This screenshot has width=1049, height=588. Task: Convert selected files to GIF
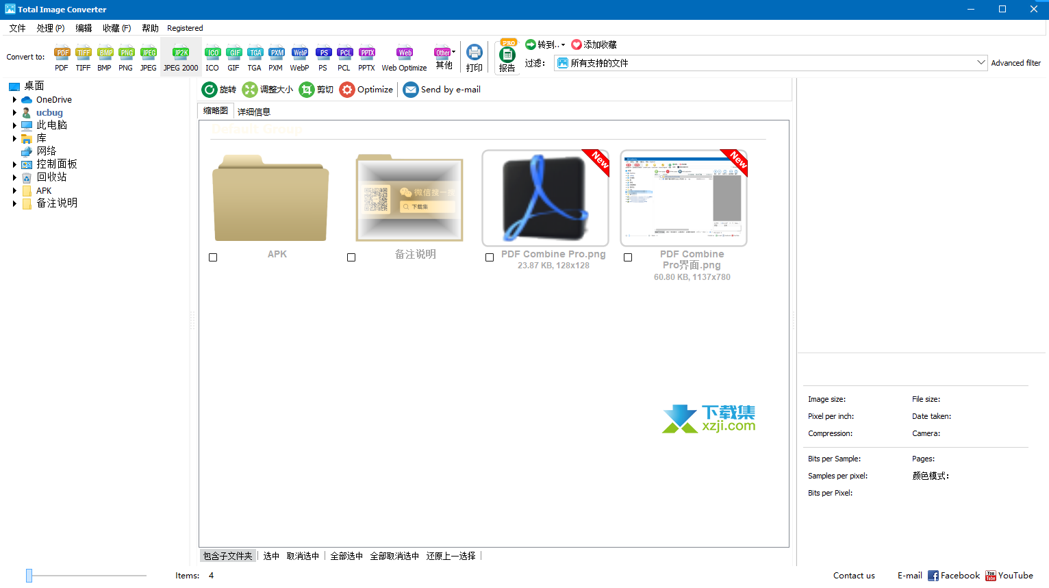pyautogui.click(x=234, y=59)
